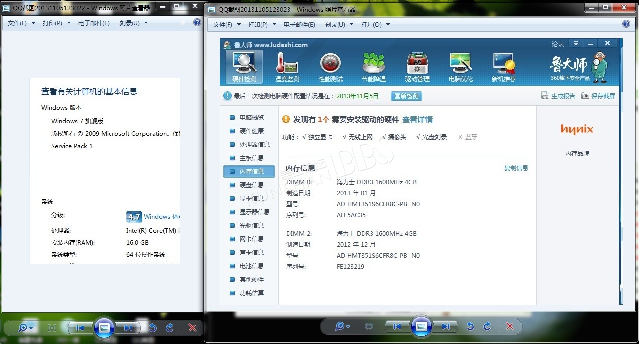Select 声卡信息 in sidebar
639x344 pixels.
click(x=250, y=252)
